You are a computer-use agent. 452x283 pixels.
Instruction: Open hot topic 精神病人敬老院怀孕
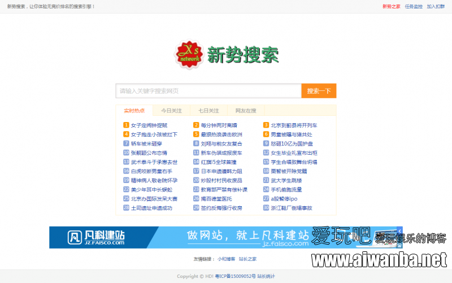point(154,181)
